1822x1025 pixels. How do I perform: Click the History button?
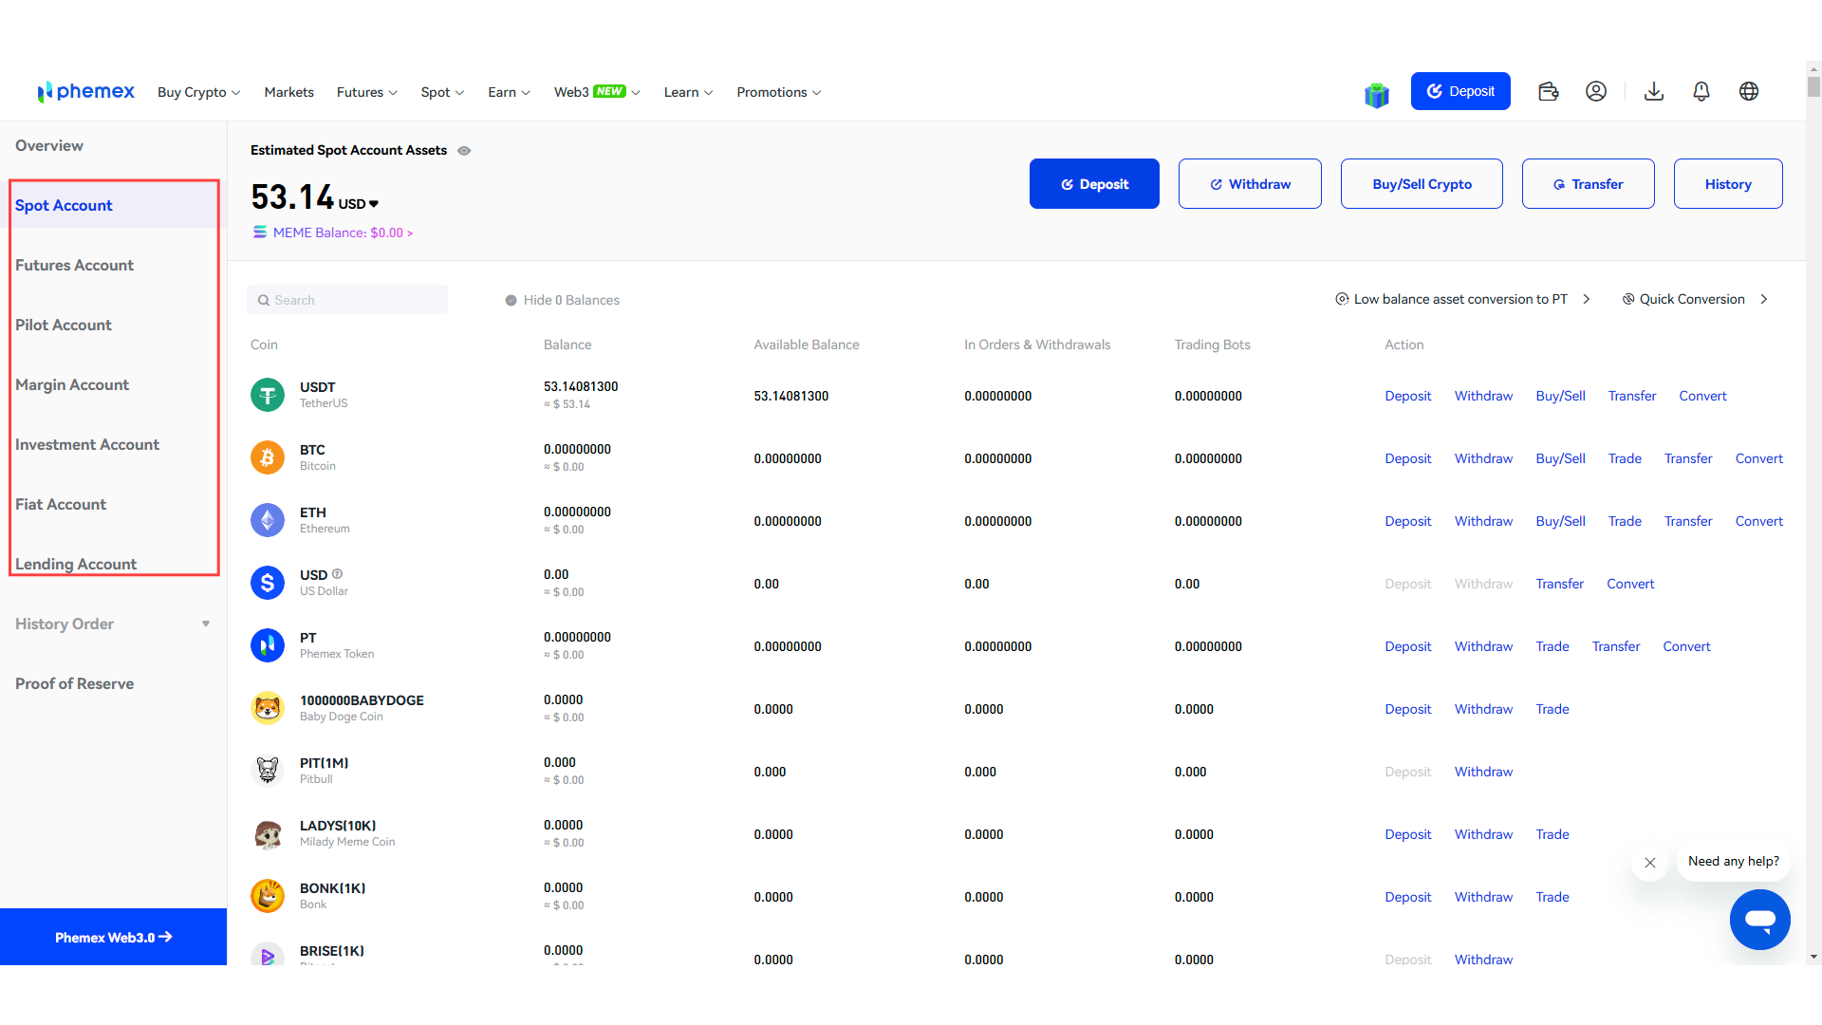click(1728, 184)
